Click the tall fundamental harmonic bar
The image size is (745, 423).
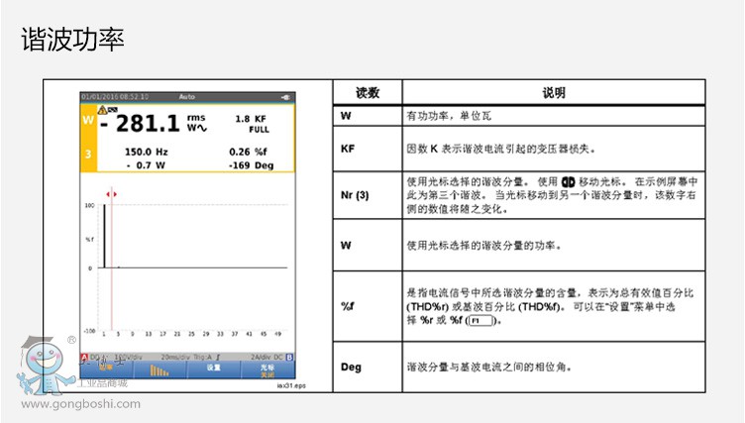tap(104, 236)
